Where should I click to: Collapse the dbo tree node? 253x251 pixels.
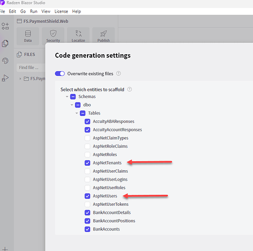tap(72, 105)
